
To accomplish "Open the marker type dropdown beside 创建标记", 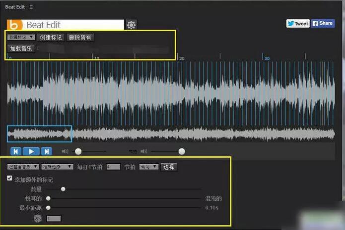I will pos(21,37).
